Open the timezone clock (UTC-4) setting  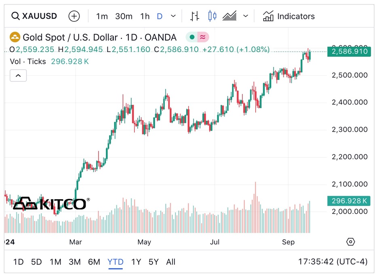pos(333,262)
